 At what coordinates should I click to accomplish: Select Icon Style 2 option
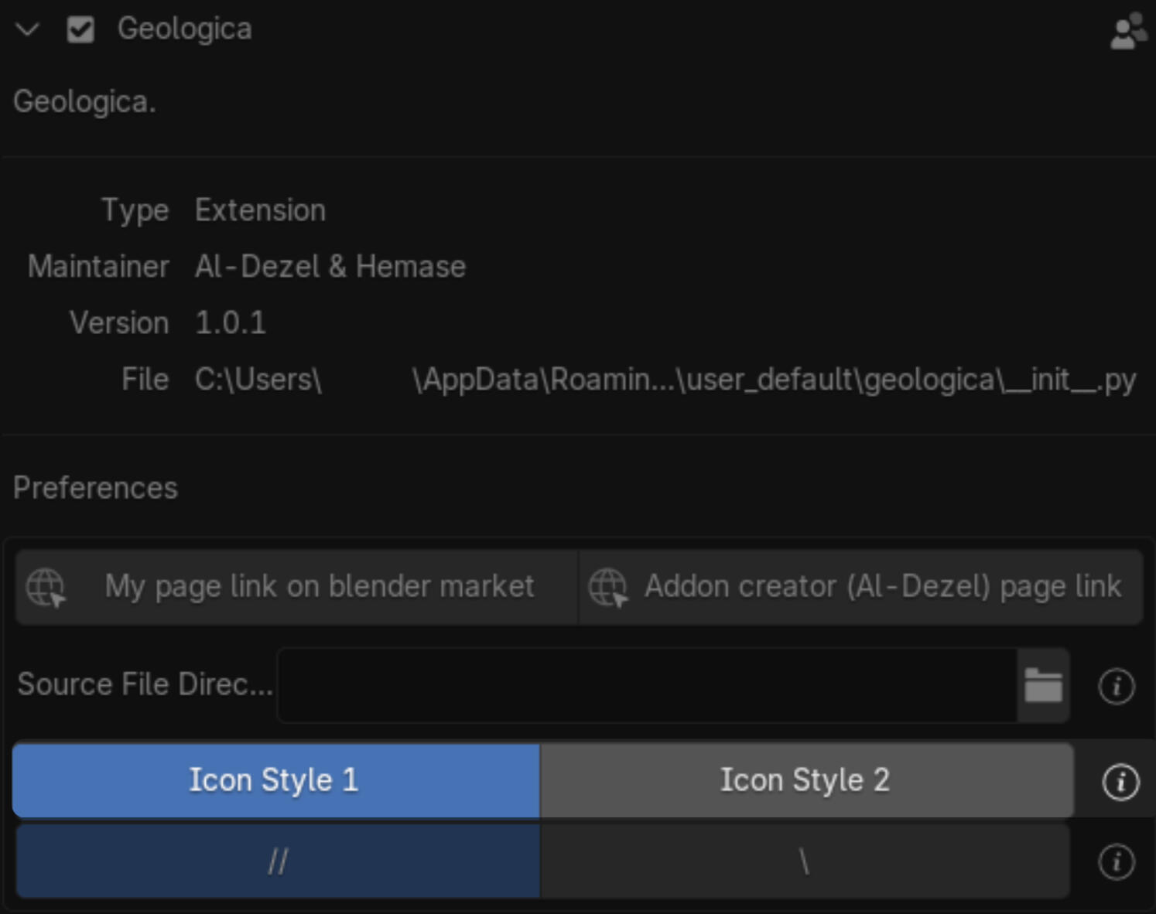(x=806, y=780)
